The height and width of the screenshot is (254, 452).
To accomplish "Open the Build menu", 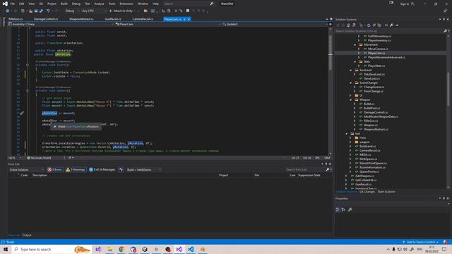I will point(64,4).
